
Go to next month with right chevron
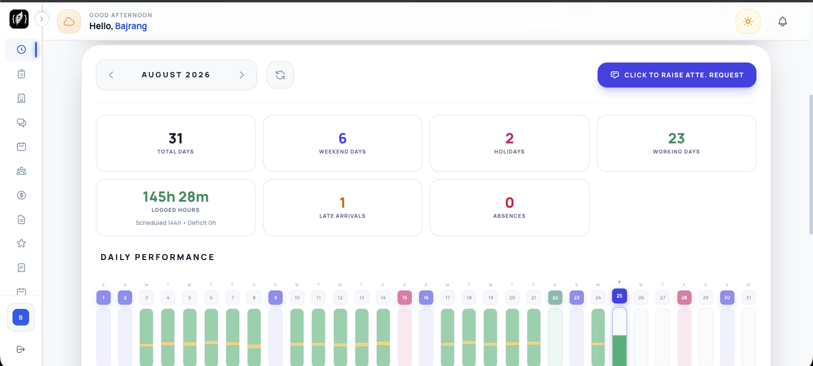tap(242, 75)
